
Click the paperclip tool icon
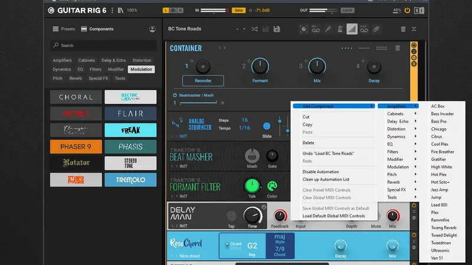pos(376,29)
